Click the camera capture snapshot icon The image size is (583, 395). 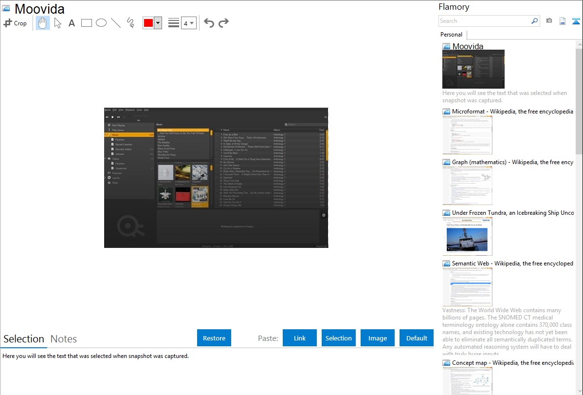[x=549, y=21]
